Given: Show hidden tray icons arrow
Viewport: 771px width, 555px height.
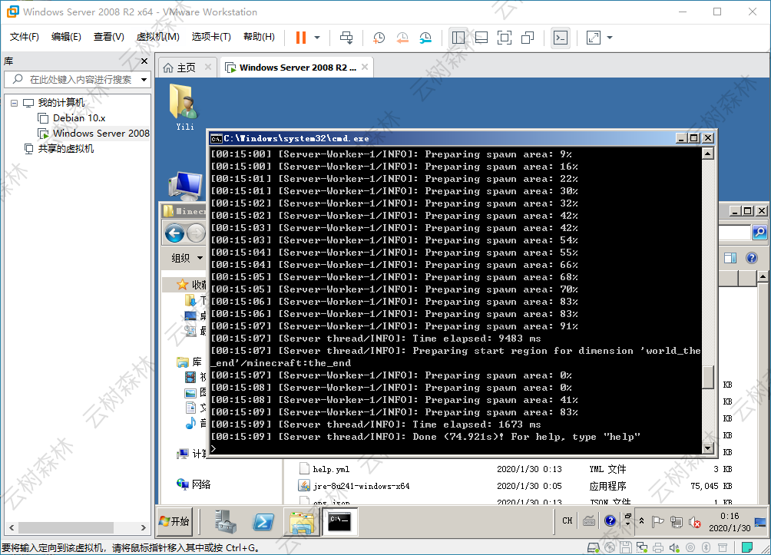Looking at the screenshot, I should pos(641,521).
